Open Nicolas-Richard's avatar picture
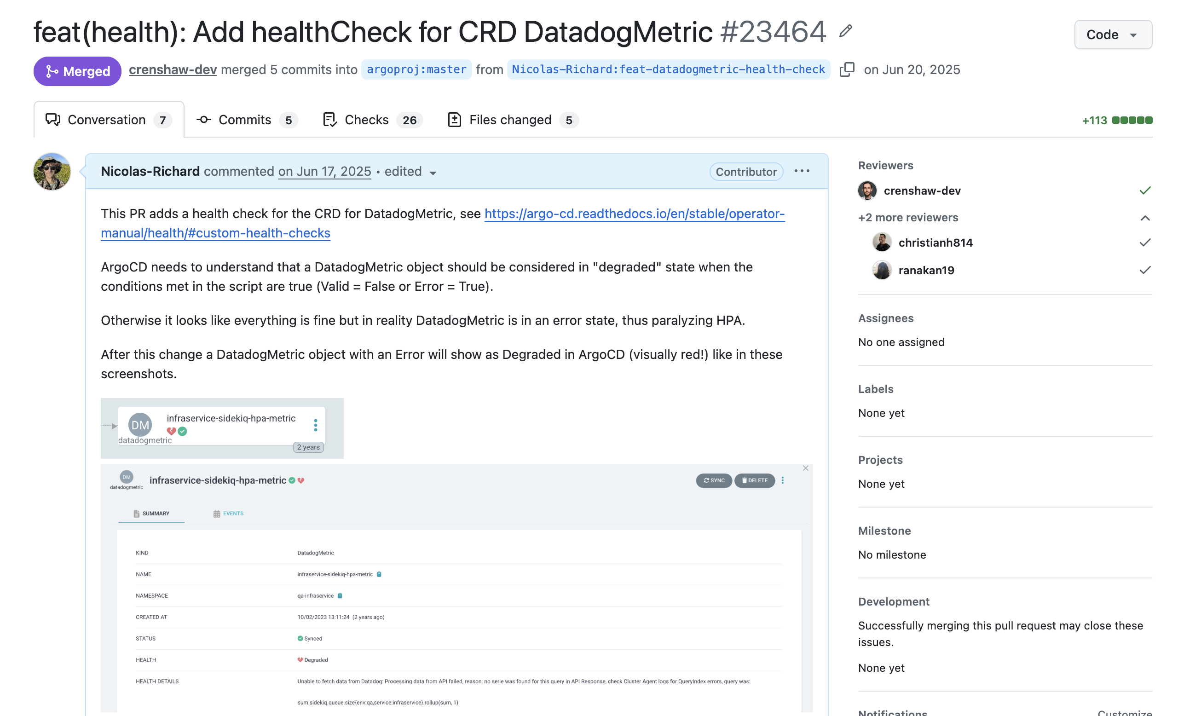This screenshot has width=1201, height=716. click(x=52, y=172)
